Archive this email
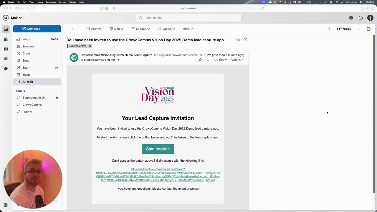The height and width of the screenshot is (212, 377). pos(94,29)
